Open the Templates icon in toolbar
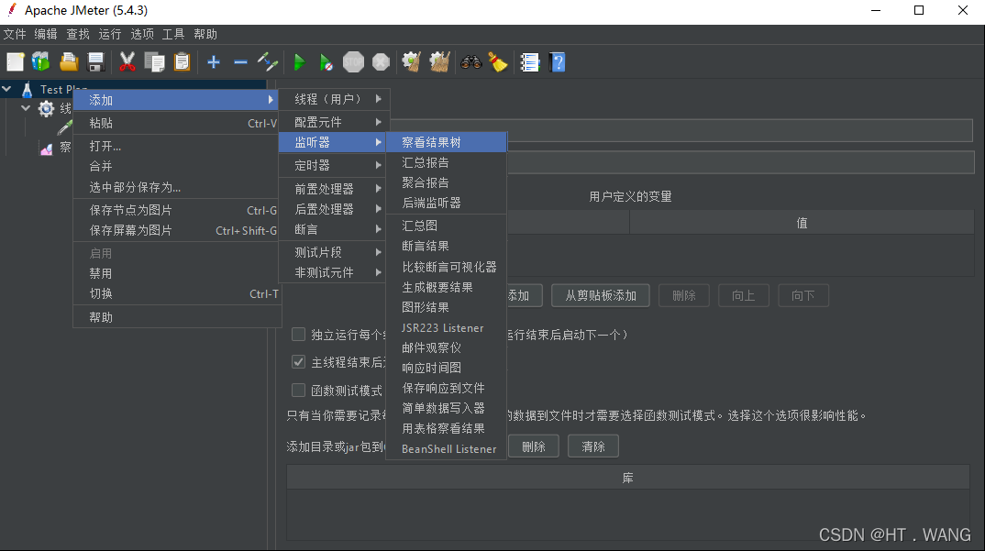The height and width of the screenshot is (551, 985). (41, 62)
